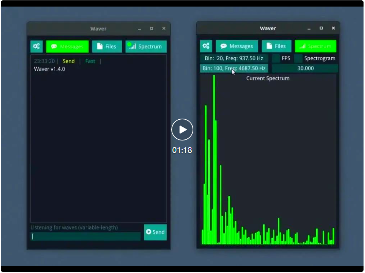
Task: Select the highlighted Spectrum tab in right window
Action: tap(315, 46)
